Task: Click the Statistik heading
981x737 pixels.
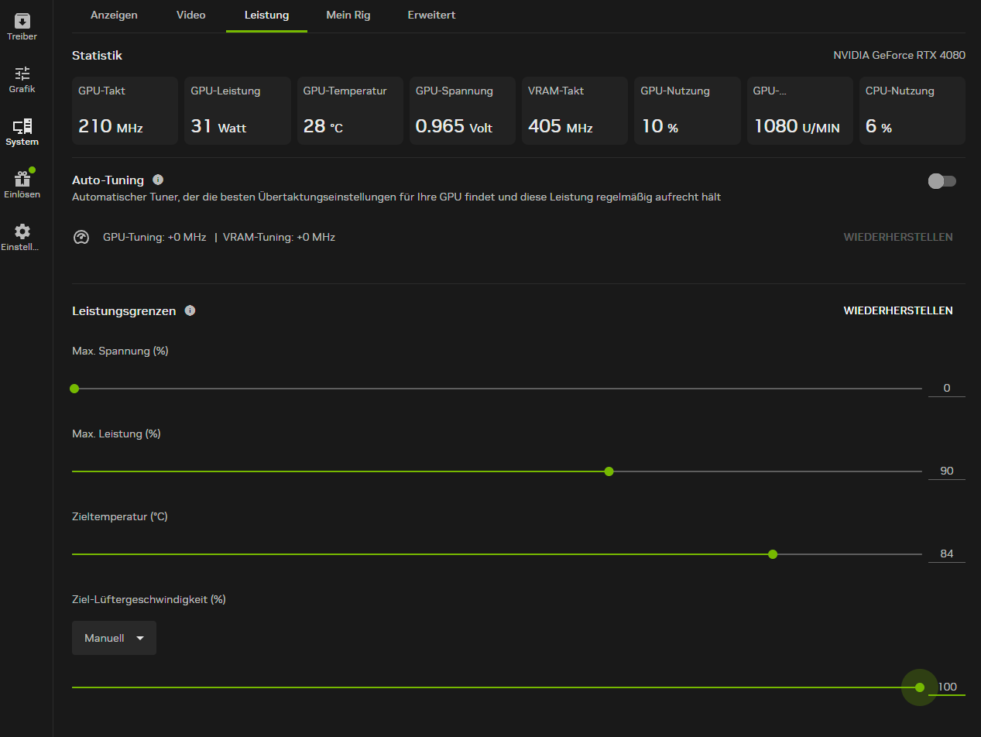Action: pyautogui.click(x=97, y=56)
